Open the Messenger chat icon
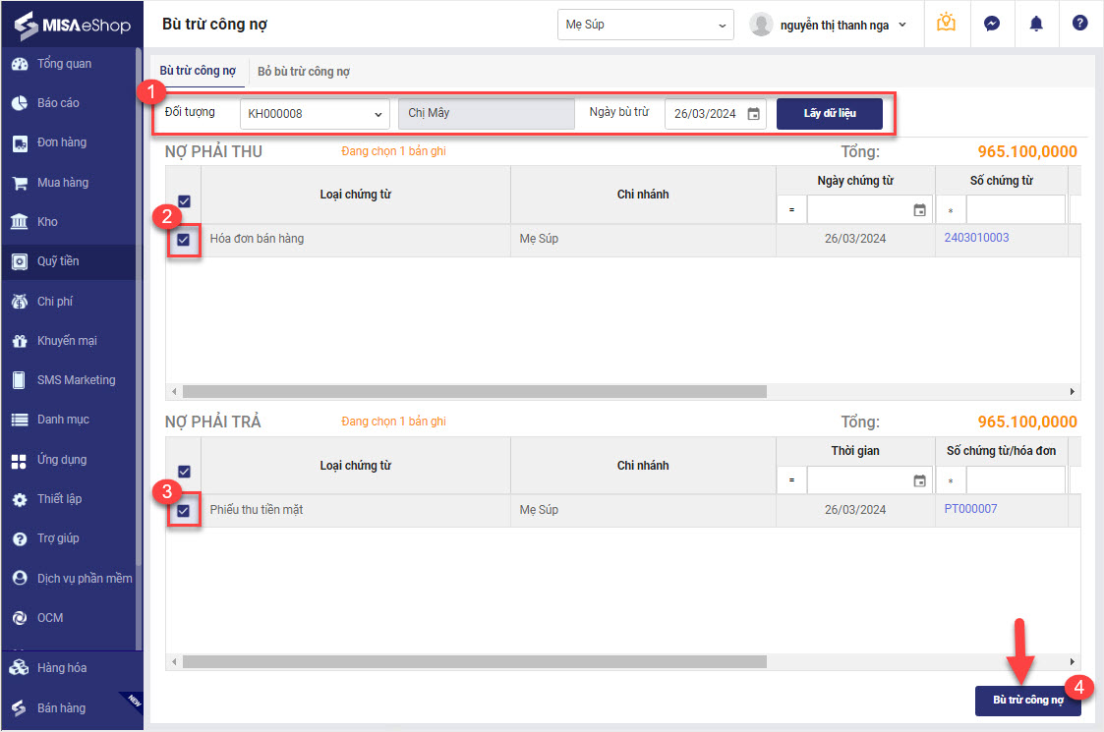Image resolution: width=1104 pixels, height=732 pixels. [992, 24]
